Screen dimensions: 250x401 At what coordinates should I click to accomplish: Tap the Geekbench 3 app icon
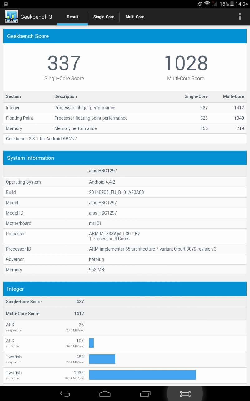(x=11, y=17)
